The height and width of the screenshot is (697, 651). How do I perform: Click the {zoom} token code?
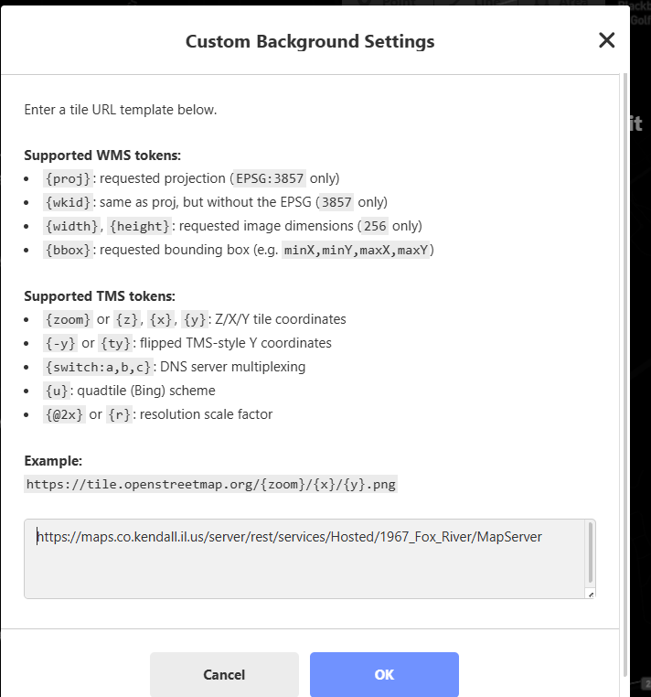[68, 319]
